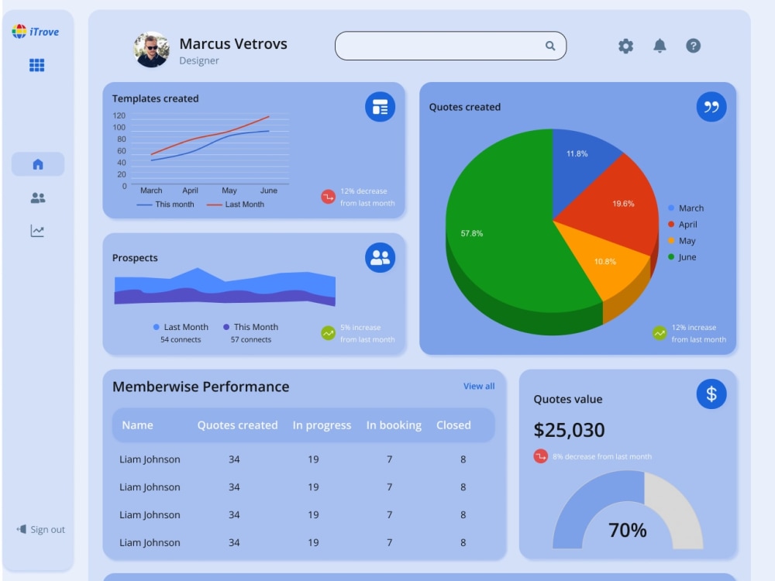The width and height of the screenshot is (775, 581).
Task: Click the Quotes created column header
Action: coord(237,425)
